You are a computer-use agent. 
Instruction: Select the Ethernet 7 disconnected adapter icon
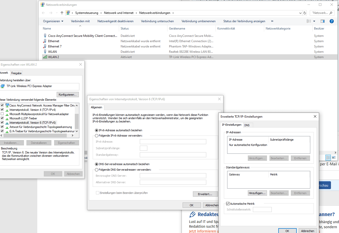[45, 46]
